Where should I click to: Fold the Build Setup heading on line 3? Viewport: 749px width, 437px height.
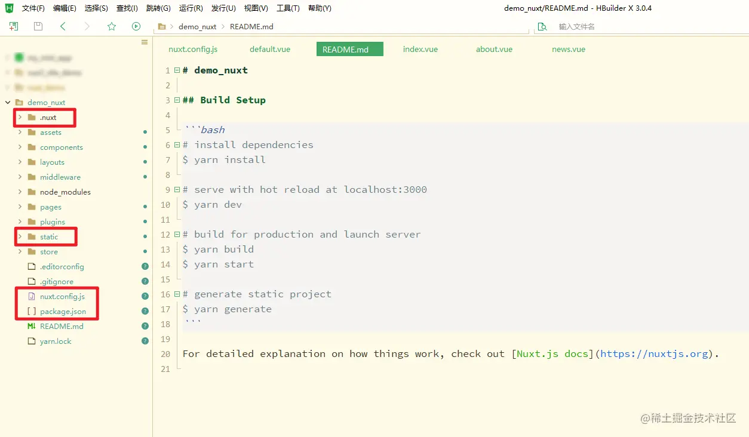coord(177,100)
